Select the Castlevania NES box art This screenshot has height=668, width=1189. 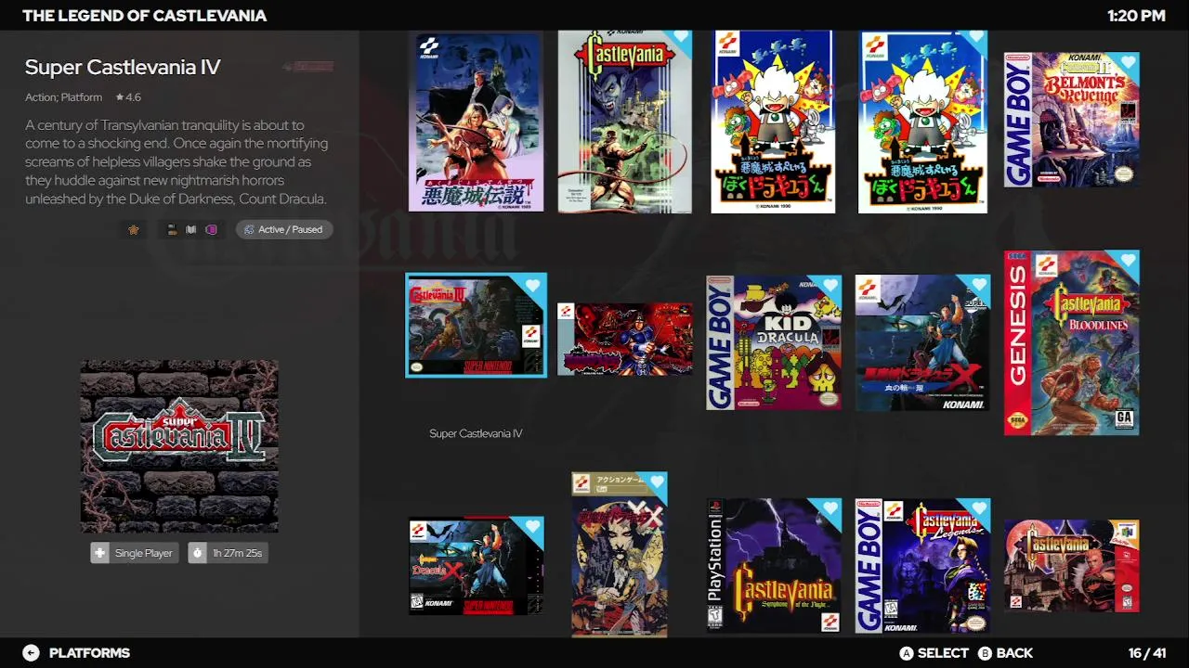click(x=625, y=122)
